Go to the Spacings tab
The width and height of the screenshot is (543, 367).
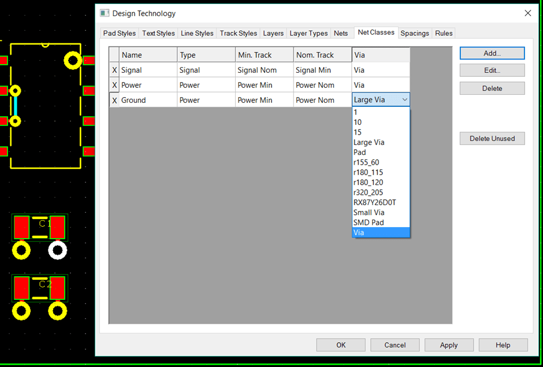click(415, 34)
